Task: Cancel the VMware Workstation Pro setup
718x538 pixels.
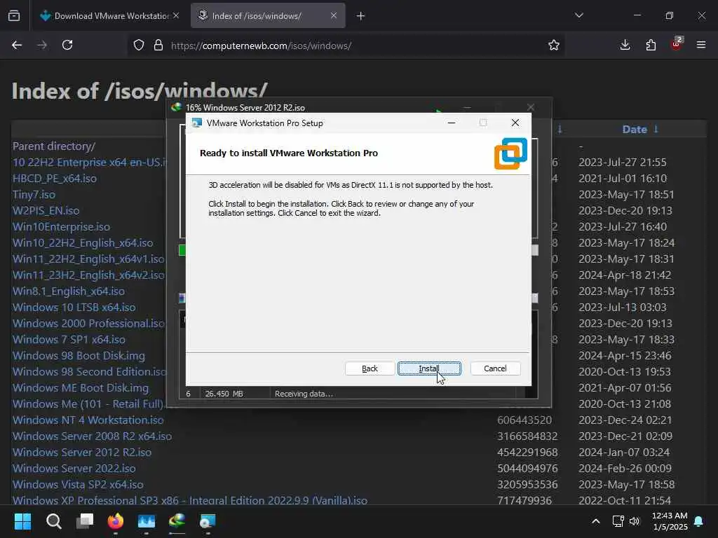Action: coord(495,368)
